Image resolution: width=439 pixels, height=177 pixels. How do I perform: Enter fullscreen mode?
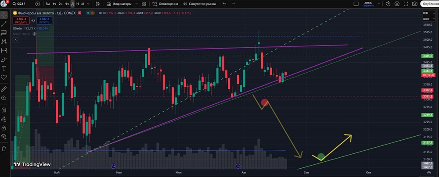[406, 4]
